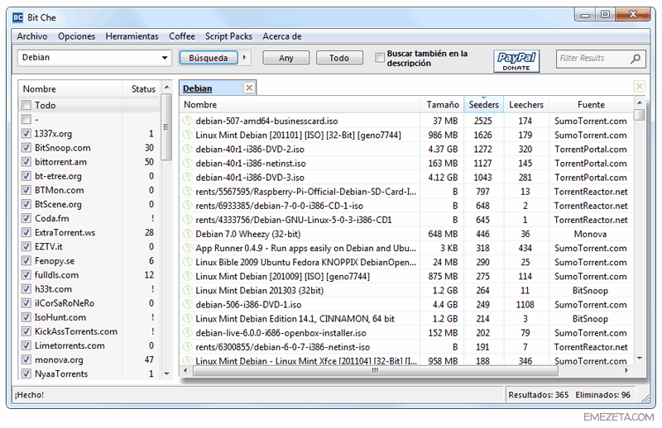Click the Bit Che app icon in title bar
Viewport: 662px width, 428px height.
17,17
